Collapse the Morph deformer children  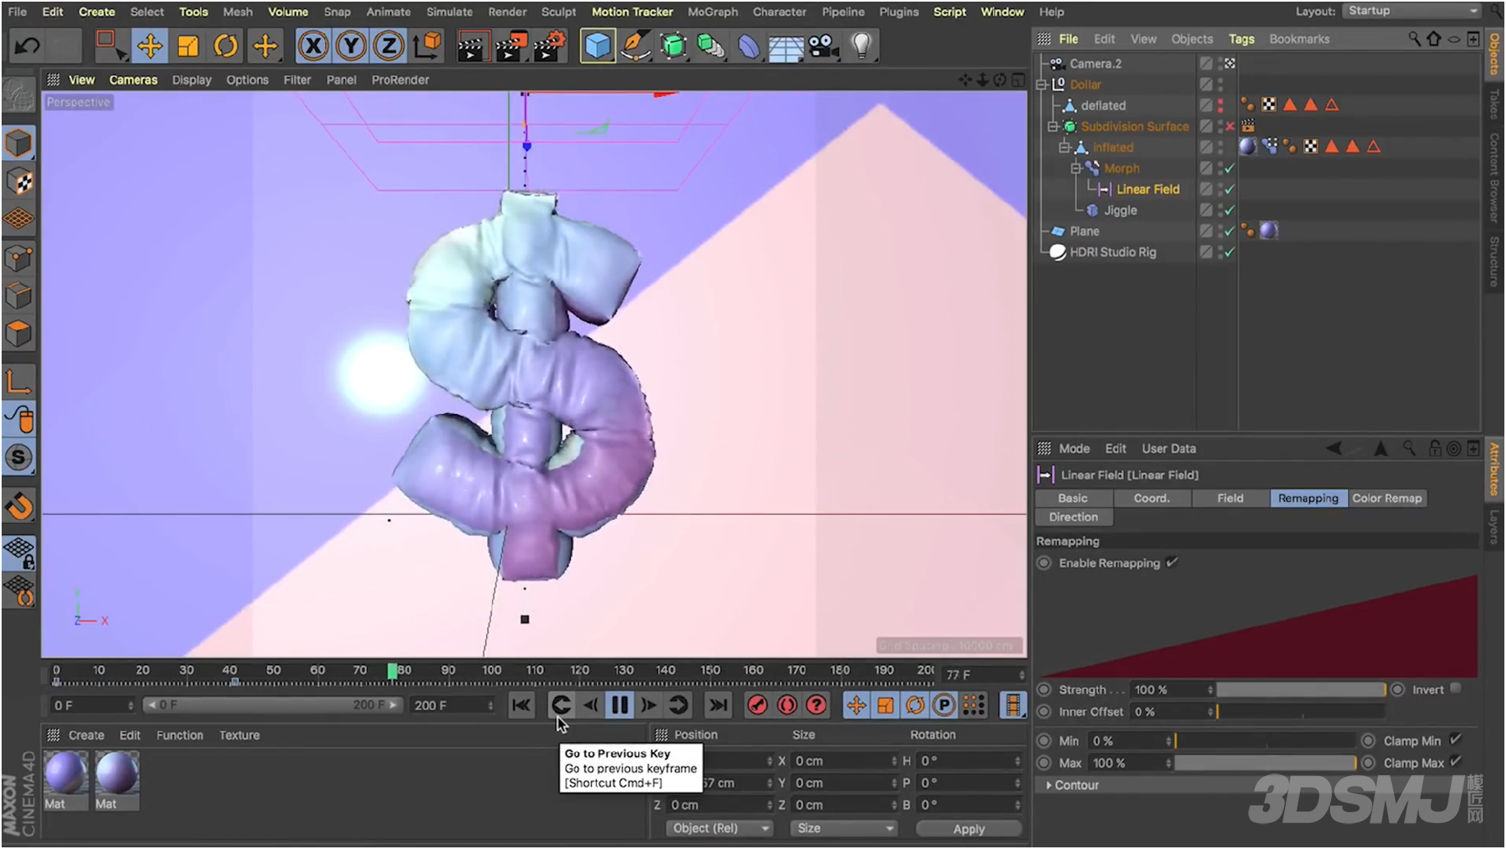[x=1076, y=168]
